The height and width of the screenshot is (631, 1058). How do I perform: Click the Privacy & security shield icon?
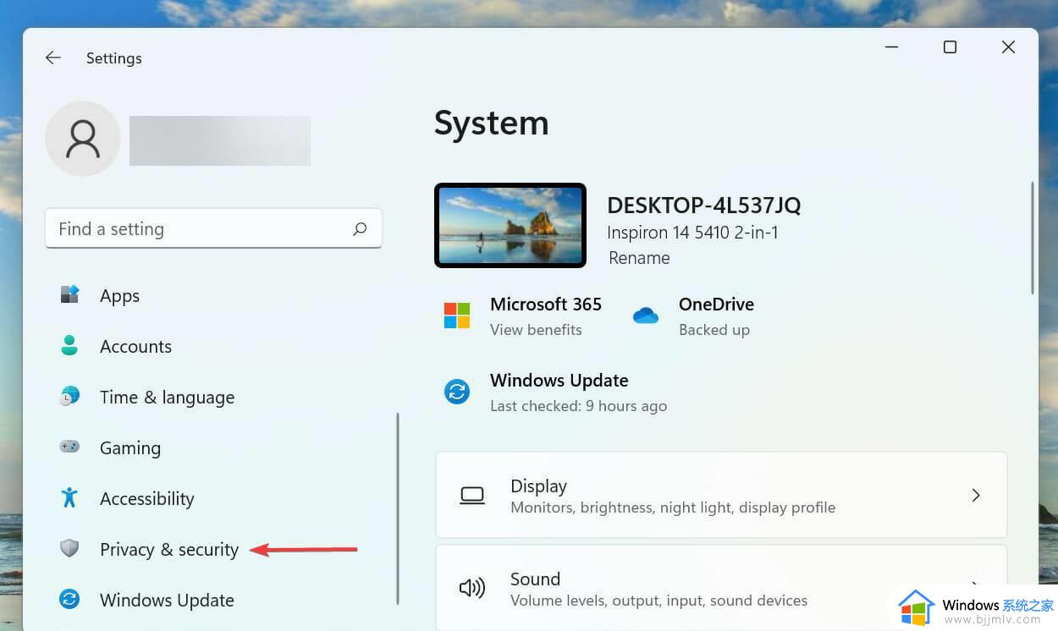pyautogui.click(x=69, y=548)
